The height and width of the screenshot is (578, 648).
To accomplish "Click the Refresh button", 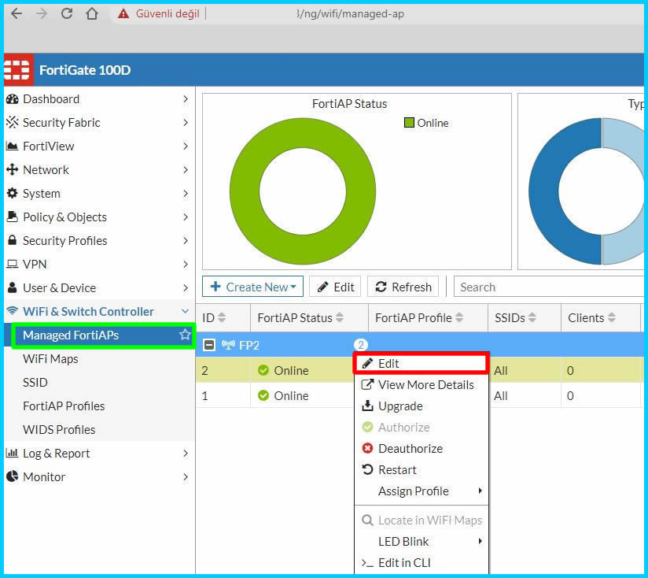I will click(x=403, y=287).
